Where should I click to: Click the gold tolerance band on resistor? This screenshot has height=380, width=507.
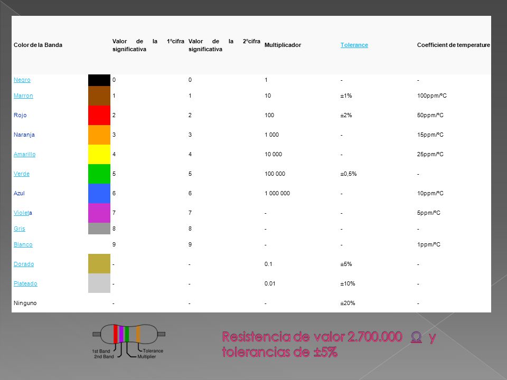tap(138, 334)
